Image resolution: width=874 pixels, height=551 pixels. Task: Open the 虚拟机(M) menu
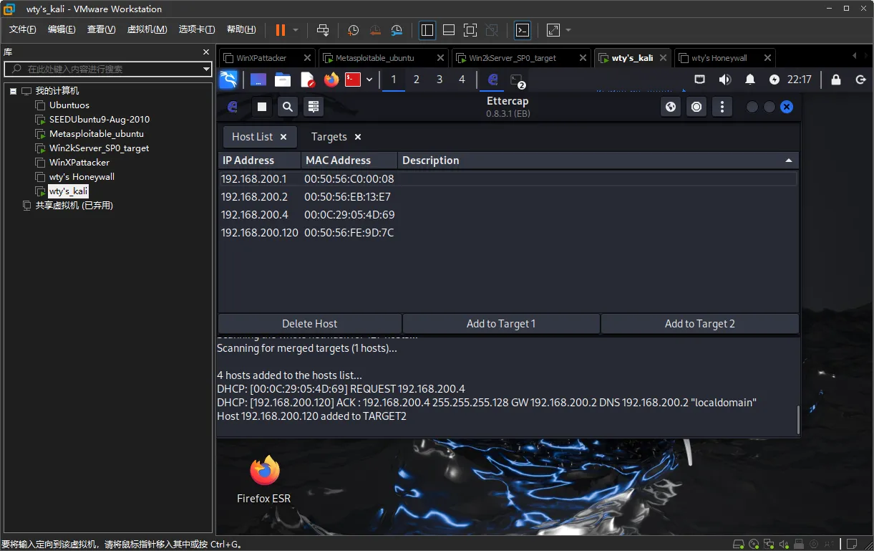(147, 29)
